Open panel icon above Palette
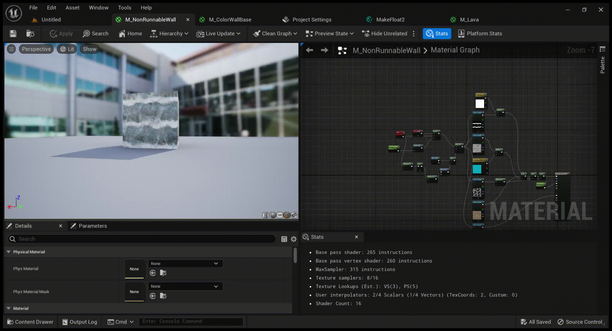The width and height of the screenshot is (612, 331). coord(602,49)
